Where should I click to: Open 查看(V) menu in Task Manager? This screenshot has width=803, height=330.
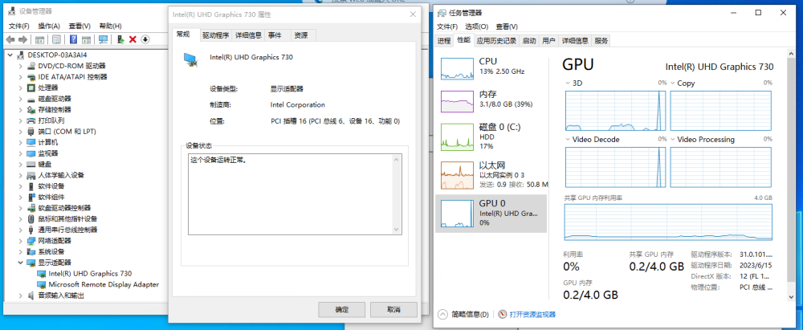507,26
